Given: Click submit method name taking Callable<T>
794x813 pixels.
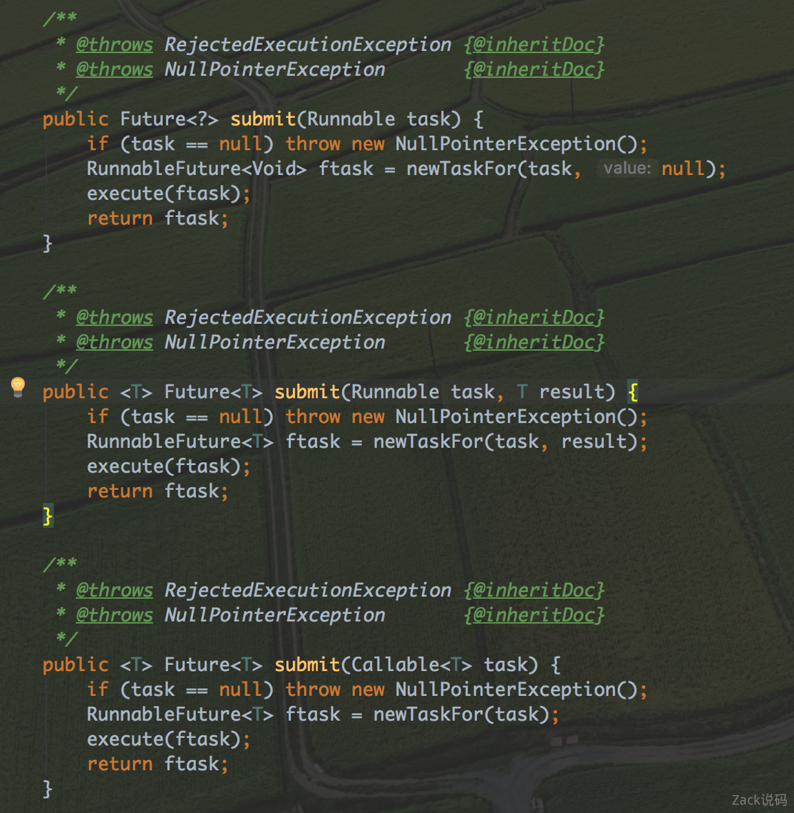Looking at the screenshot, I should (x=307, y=665).
